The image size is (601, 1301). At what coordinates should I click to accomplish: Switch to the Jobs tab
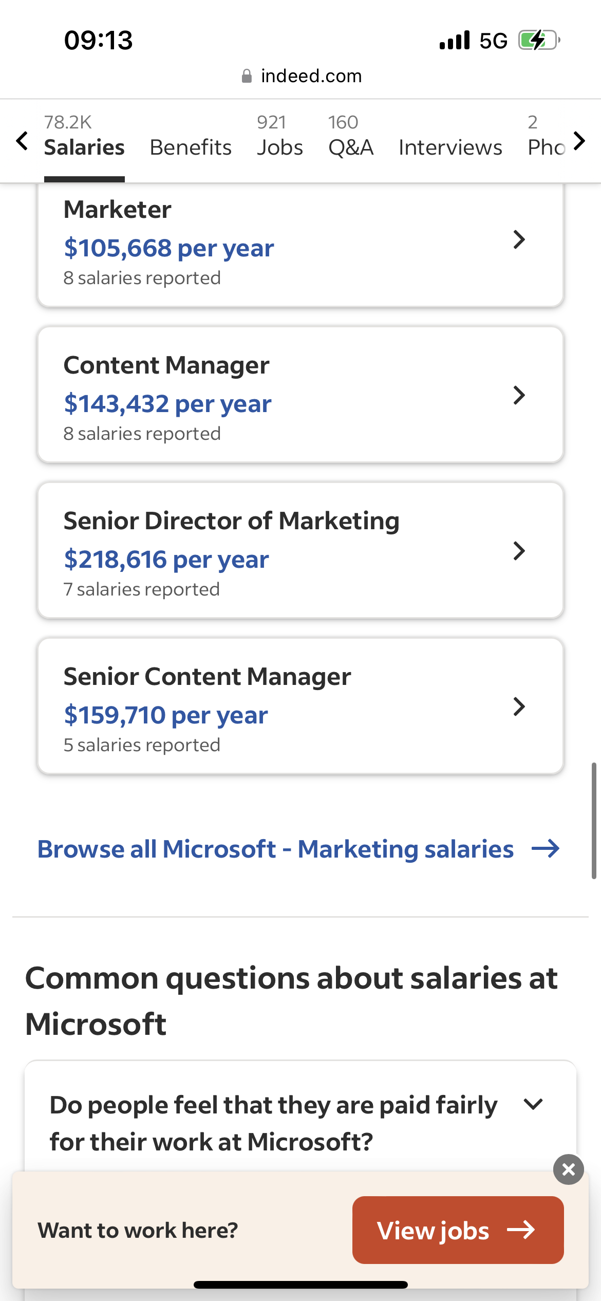tap(280, 137)
